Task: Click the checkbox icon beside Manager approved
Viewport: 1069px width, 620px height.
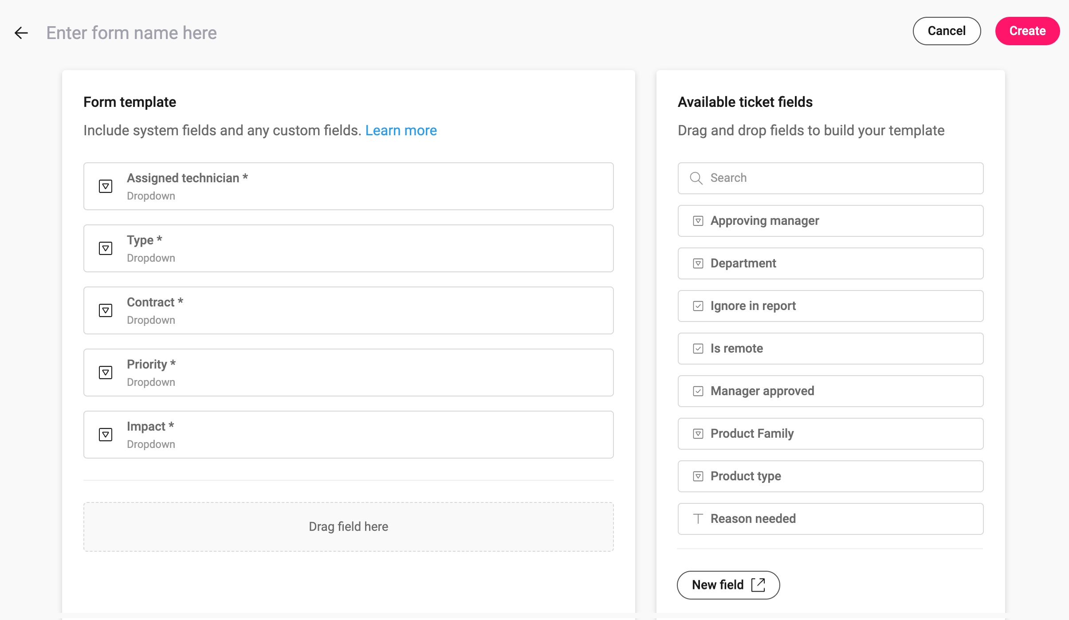Action: (x=698, y=391)
